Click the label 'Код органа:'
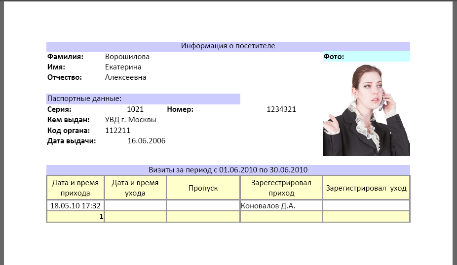Screen dimensions: 457x265 69,131
